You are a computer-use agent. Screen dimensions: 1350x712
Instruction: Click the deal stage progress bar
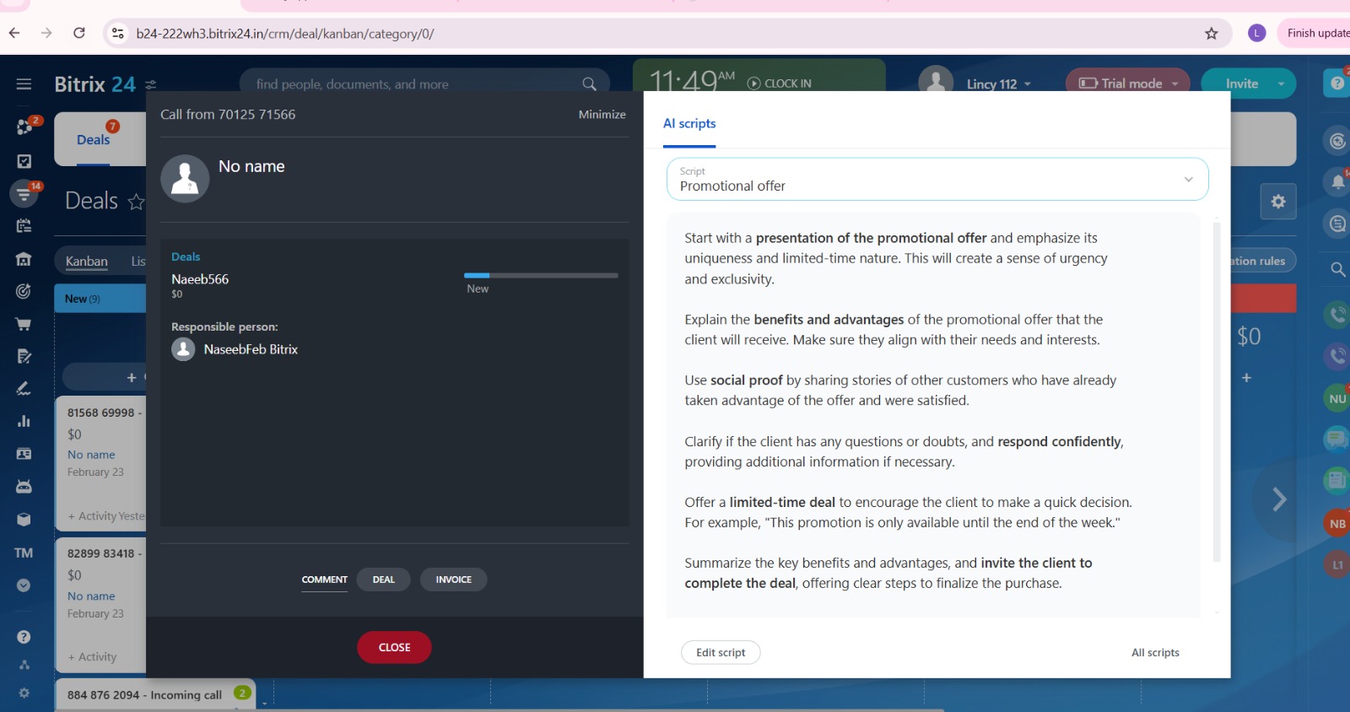pyautogui.click(x=541, y=276)
